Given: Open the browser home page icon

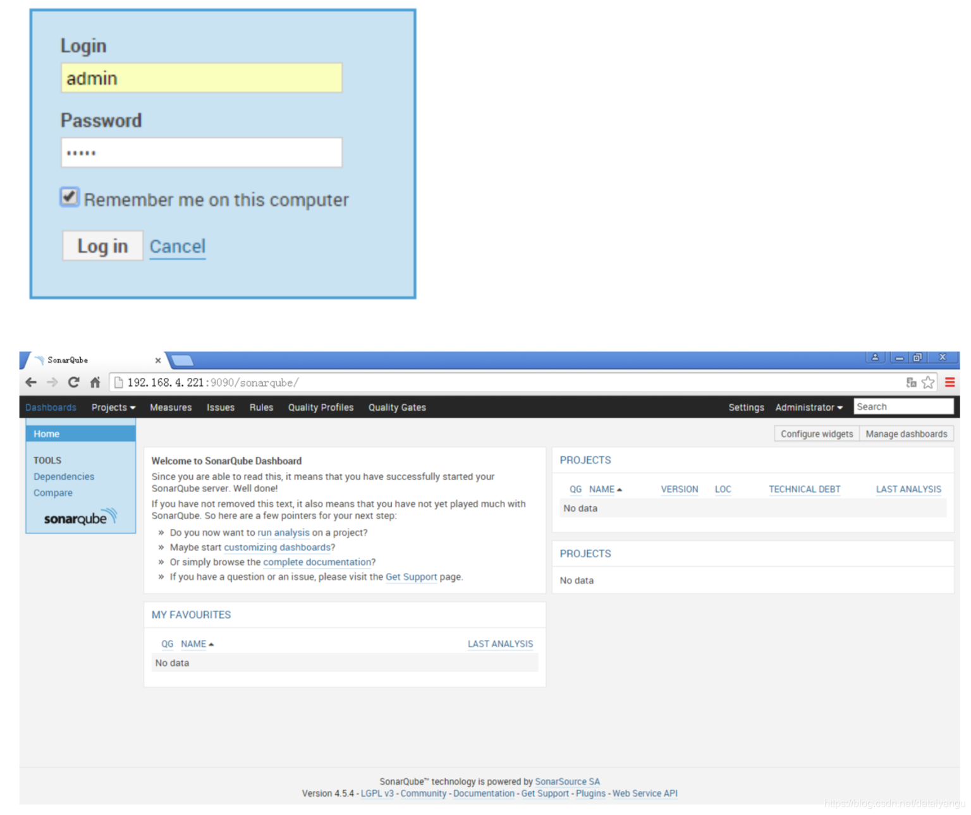Looking at the screenshot, I should (95, 382).
